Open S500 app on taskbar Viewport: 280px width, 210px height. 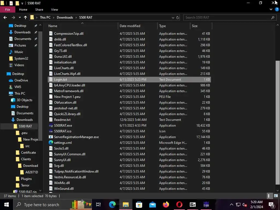tap(206, 205)
